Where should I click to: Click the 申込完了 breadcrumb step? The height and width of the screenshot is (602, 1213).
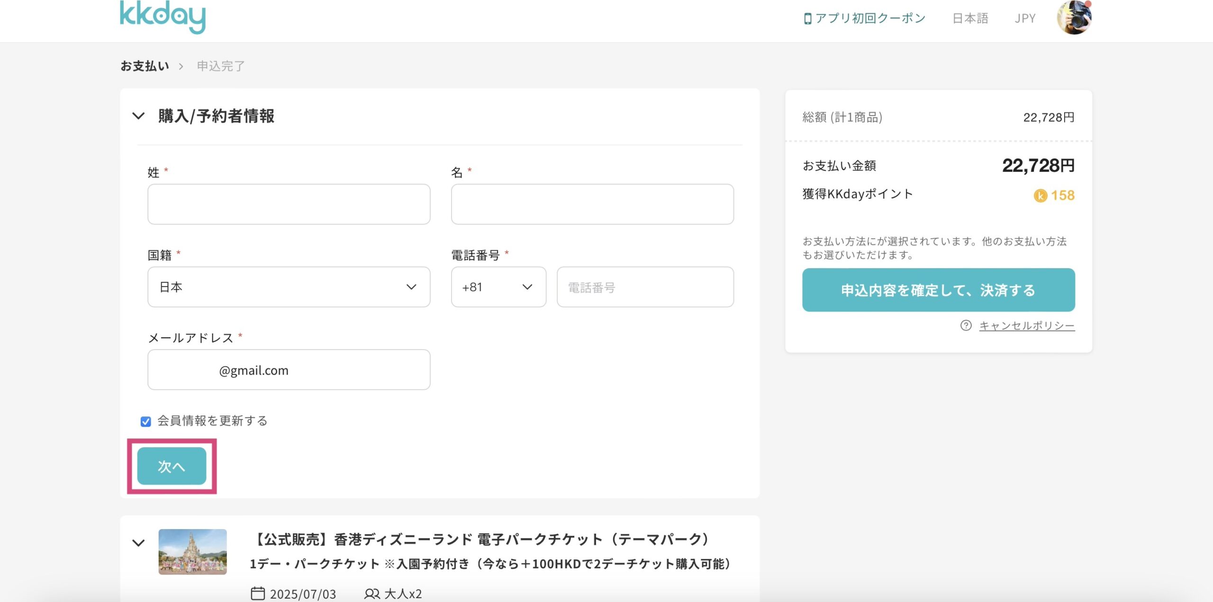[x=221, y=66]
